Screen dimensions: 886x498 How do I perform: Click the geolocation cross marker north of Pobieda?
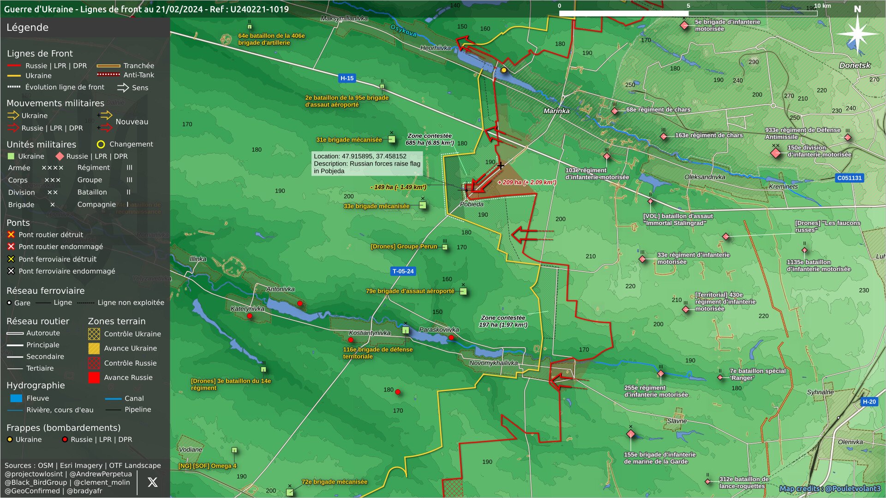(501, 165)
